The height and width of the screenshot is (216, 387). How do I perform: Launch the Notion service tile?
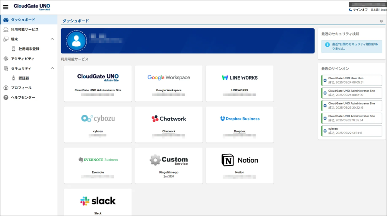click(x=240, y=166)
